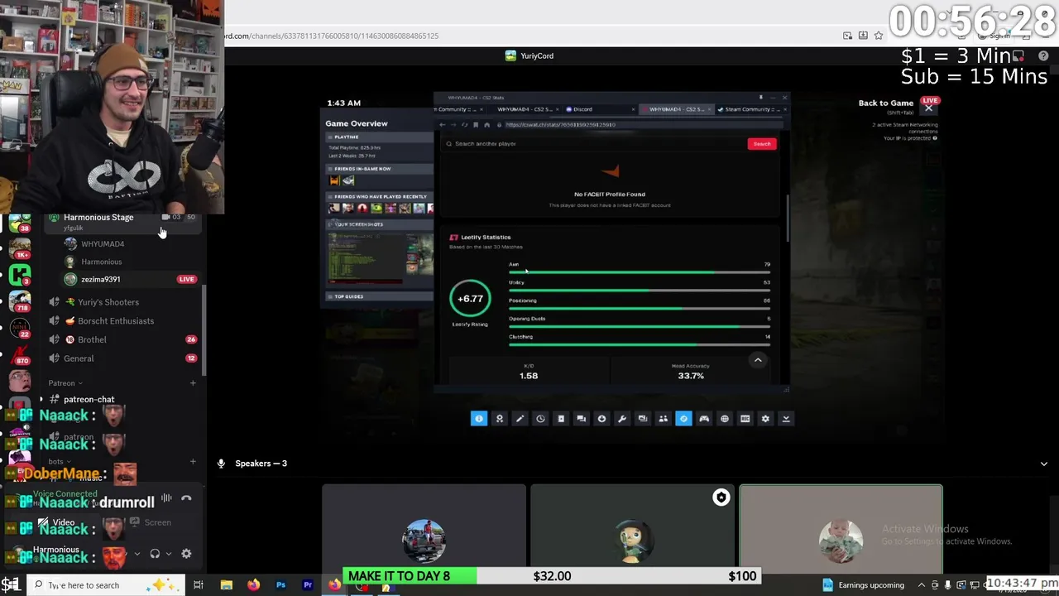Go back in the overlay browser
1059x596 pixels.
(x=442, y=125)
